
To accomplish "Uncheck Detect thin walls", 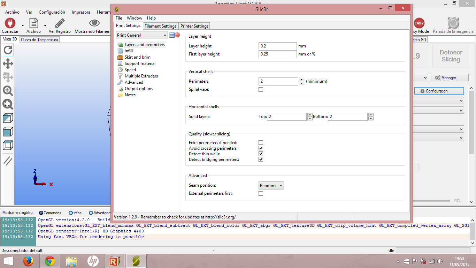I will click(x=261, y=154).
